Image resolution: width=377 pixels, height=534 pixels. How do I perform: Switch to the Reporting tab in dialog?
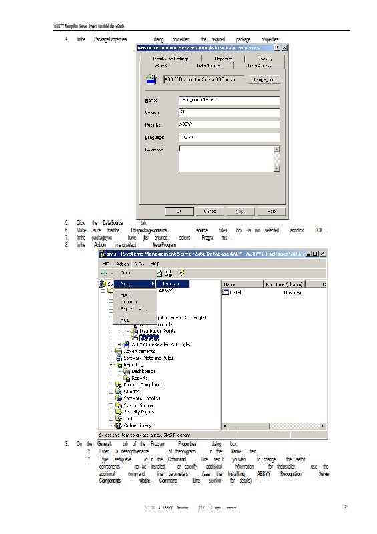pyautogui.click(x=223, y=59)
